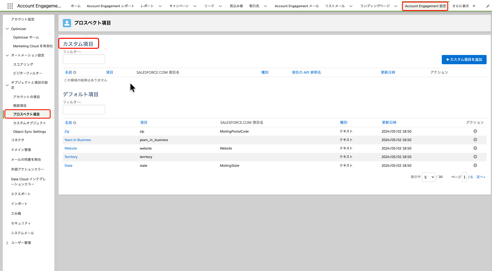Expand the リストメール tab dropdown arrow
The height and width of the screenshot is (271, 492).
[351, 6]
